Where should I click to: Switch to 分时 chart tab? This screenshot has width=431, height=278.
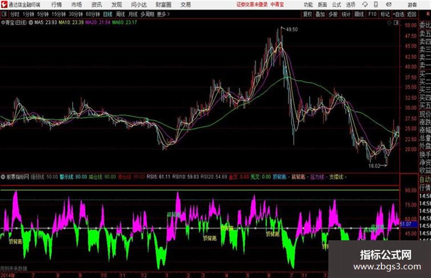[15, 14]
